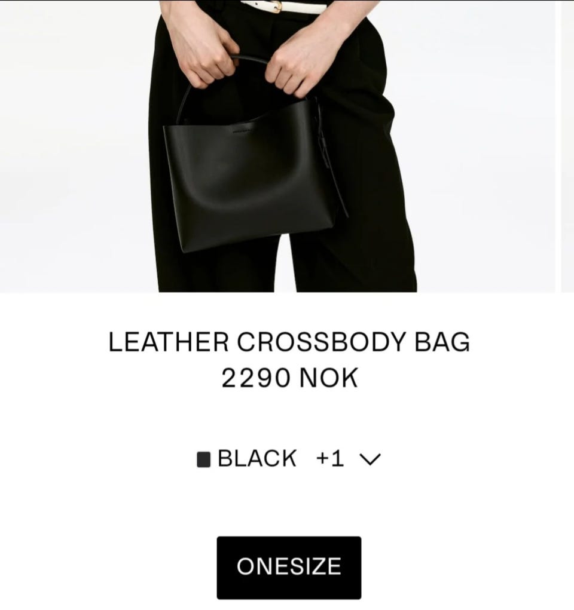The height and width of the screenshot is (610, 574).
Task: Select the BLACK color label
Action: pos(257,458)
